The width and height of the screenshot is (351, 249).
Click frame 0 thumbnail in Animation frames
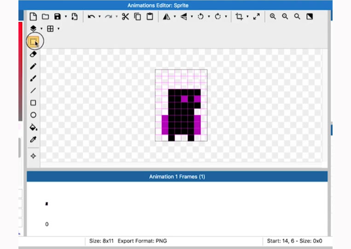point(46,204)
